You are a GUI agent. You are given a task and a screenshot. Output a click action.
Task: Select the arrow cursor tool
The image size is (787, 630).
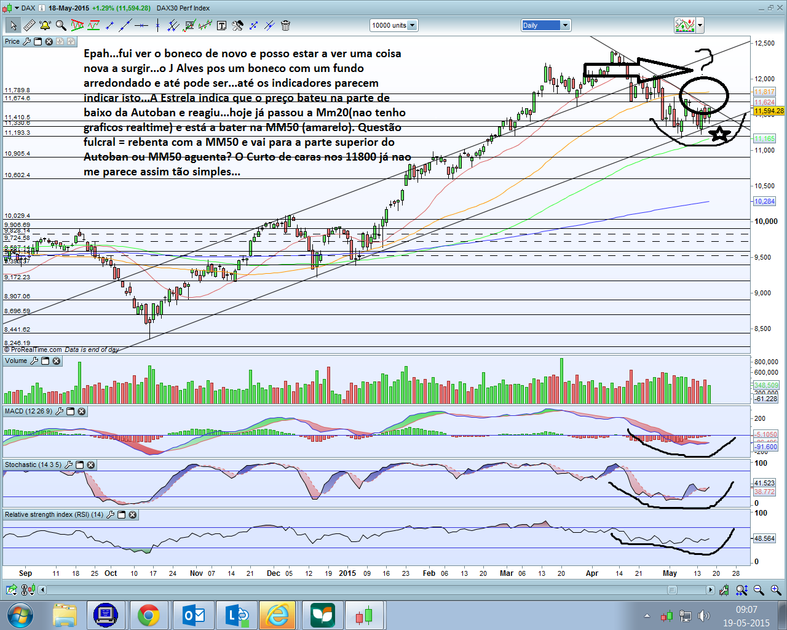click(13, 25)
